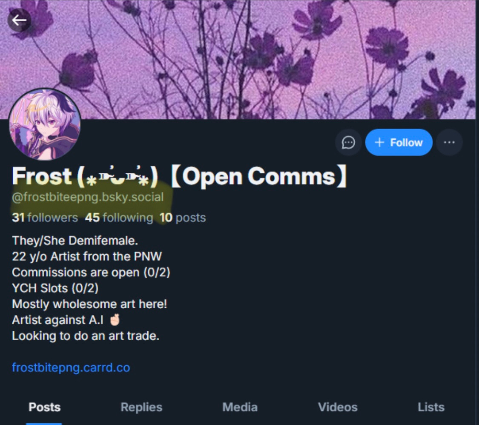Screen dimensions: 479x425
Task: Open the purple flowers banner image
Action: (x=239, y=60)
